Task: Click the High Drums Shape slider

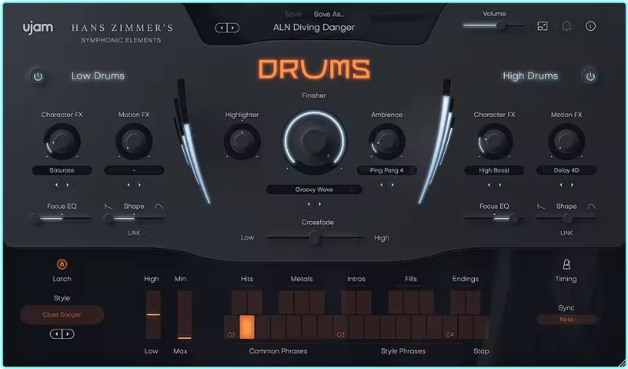Action: [x=566, y=218]
